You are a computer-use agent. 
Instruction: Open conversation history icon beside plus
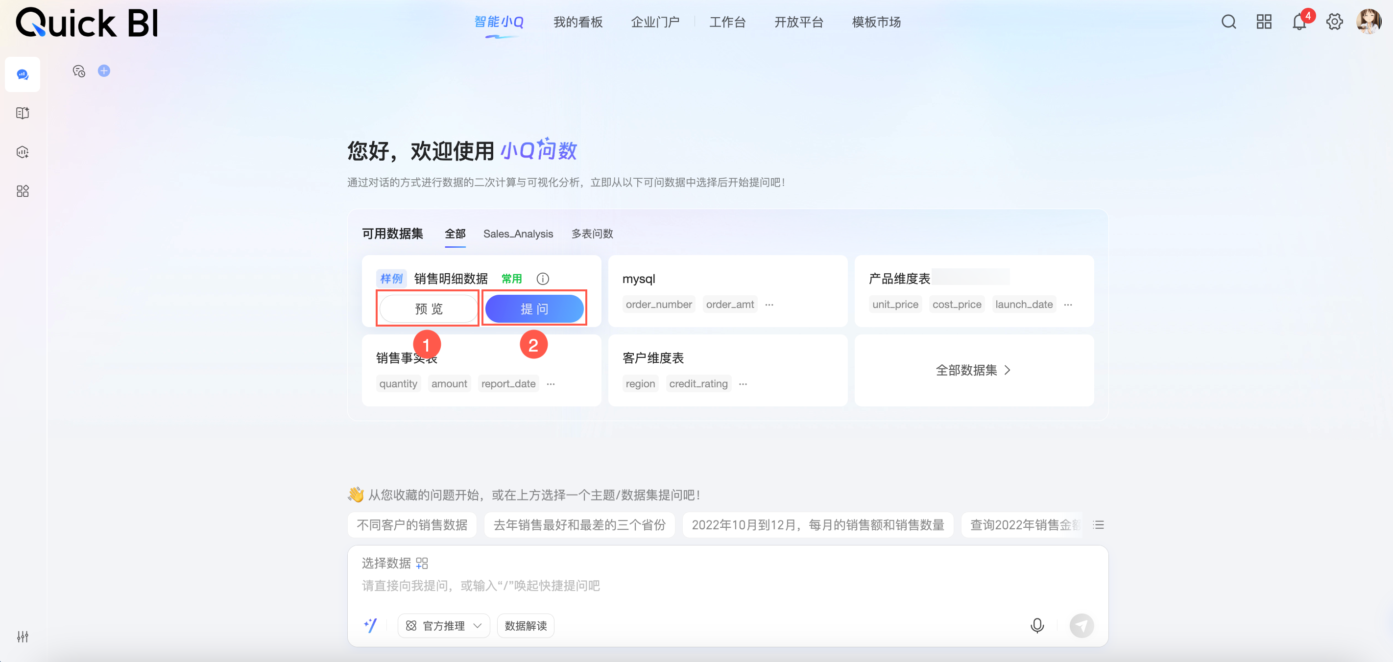[79, 71]
